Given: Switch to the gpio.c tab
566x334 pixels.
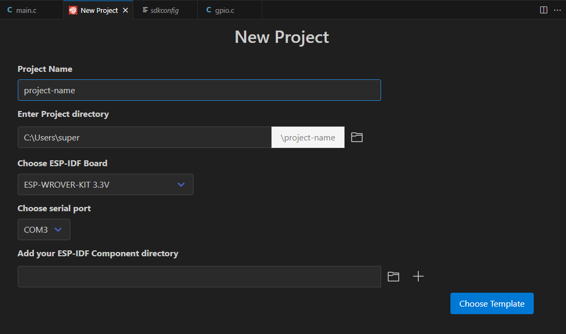Looking at the screenshot, I should tap(230, 10).
